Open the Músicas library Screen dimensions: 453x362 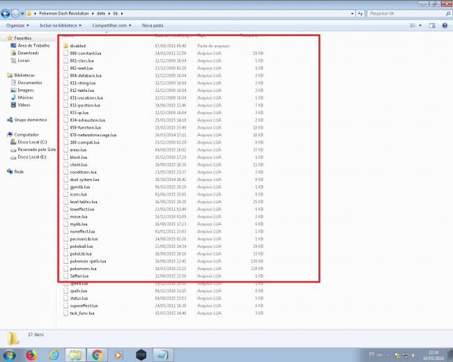coord(25,97)
